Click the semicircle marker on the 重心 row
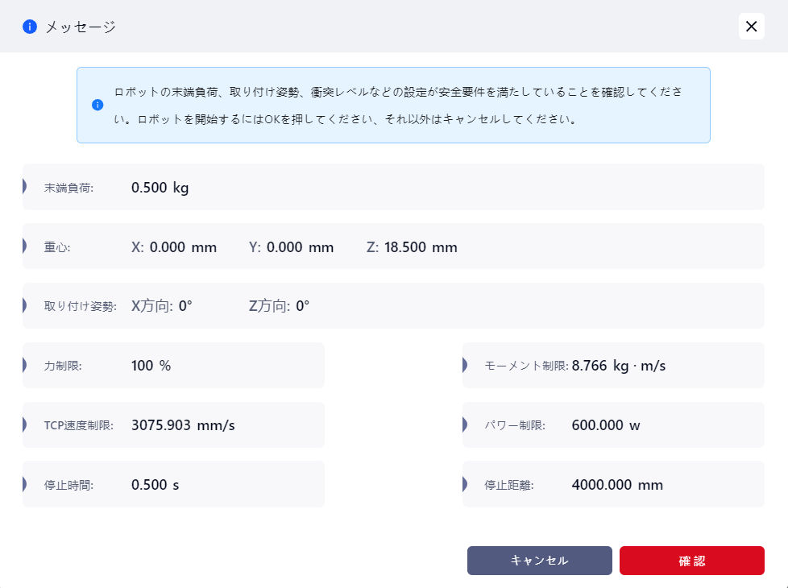This screenshot has width=788, height=588. [x=25, y=247]
